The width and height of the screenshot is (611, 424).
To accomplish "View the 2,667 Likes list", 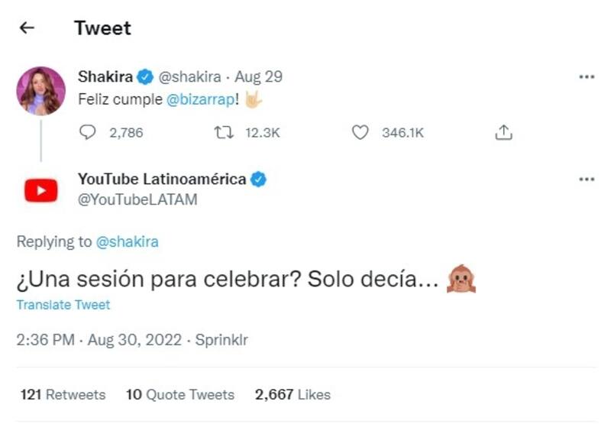I will coord(293,395).
